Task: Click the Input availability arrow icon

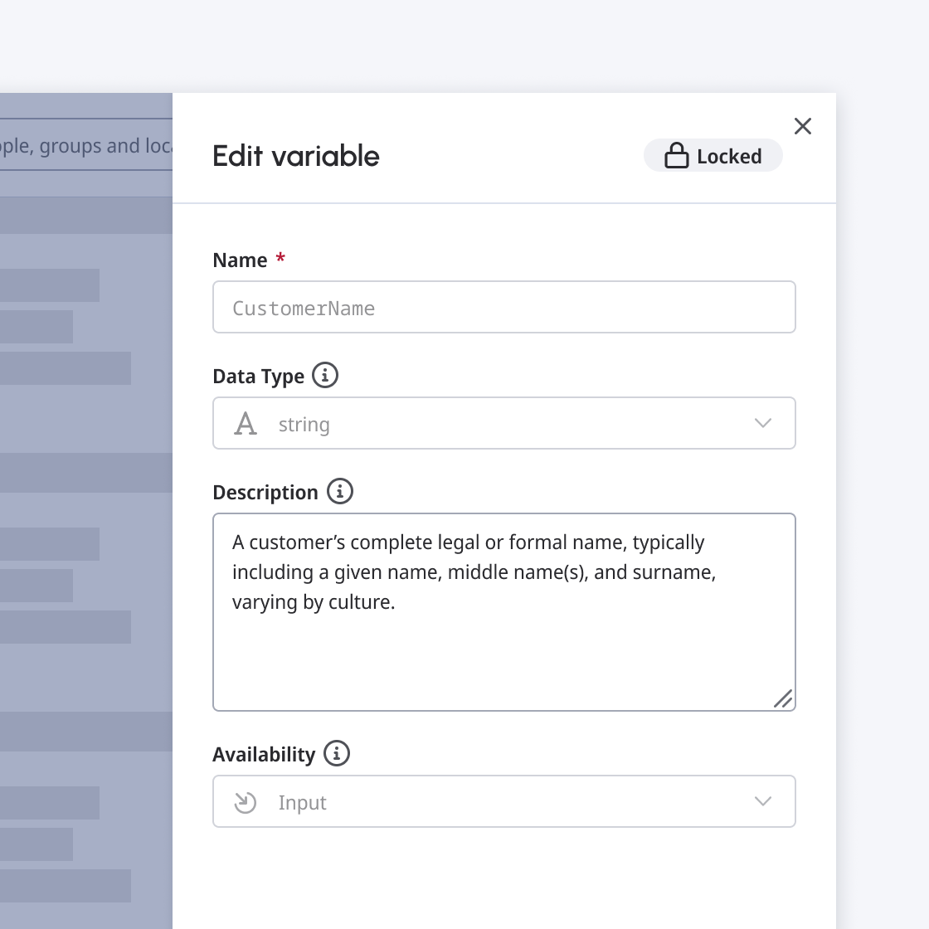Action: tap(245, 802)
